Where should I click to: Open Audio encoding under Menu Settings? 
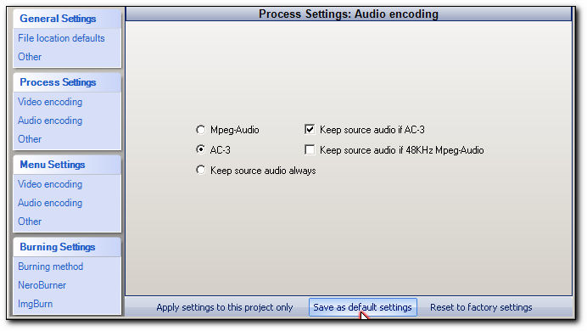tap(50, 203)
